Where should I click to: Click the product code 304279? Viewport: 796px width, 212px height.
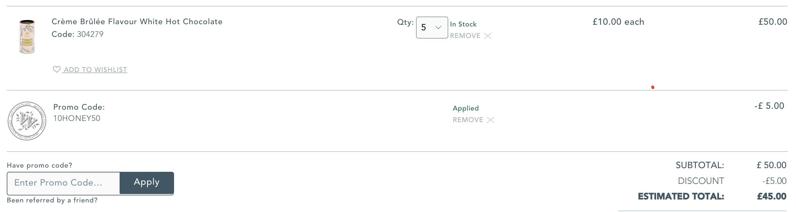pyautogui.click(x=90, y=34)
